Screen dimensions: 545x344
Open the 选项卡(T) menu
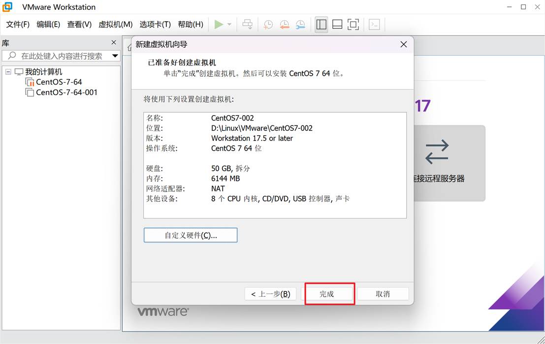(155, 24)
